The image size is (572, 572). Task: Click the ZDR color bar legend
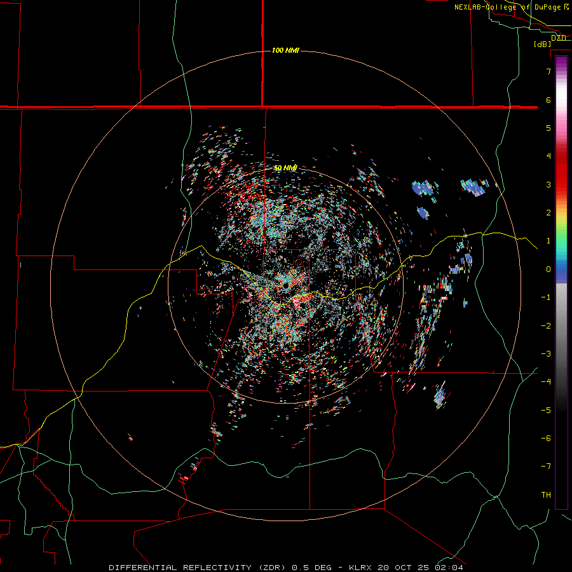[561, 282]
